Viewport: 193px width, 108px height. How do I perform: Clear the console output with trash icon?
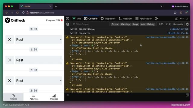(68, 24)
